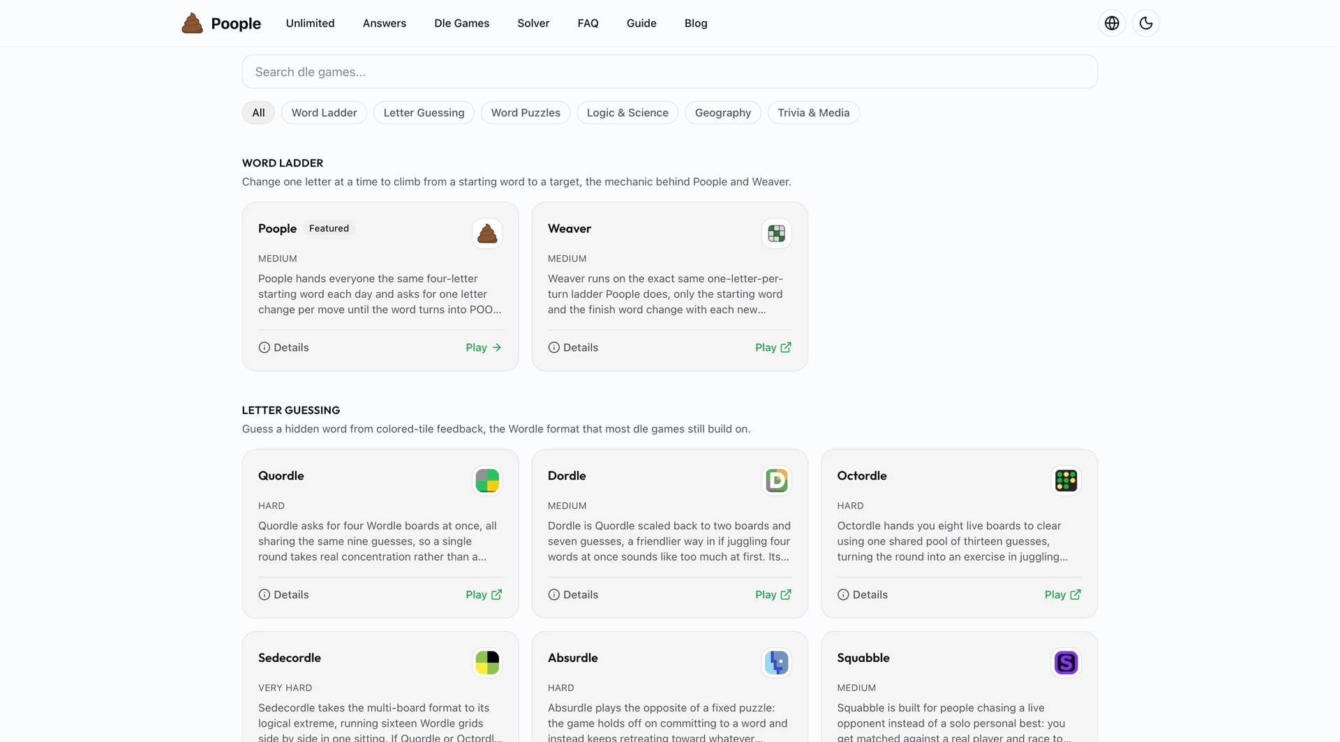Open the Solver nav item
The height and width of the screenshot is (742, 1340).
[533, 23]
